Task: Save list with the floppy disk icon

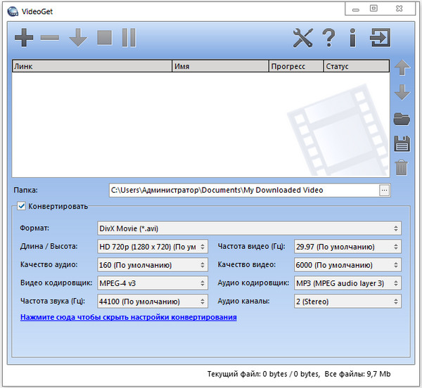Action: (x=402, y=143)
